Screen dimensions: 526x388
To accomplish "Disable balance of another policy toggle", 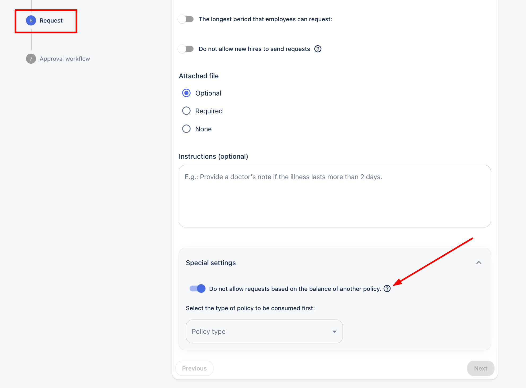I will (198, 288).
